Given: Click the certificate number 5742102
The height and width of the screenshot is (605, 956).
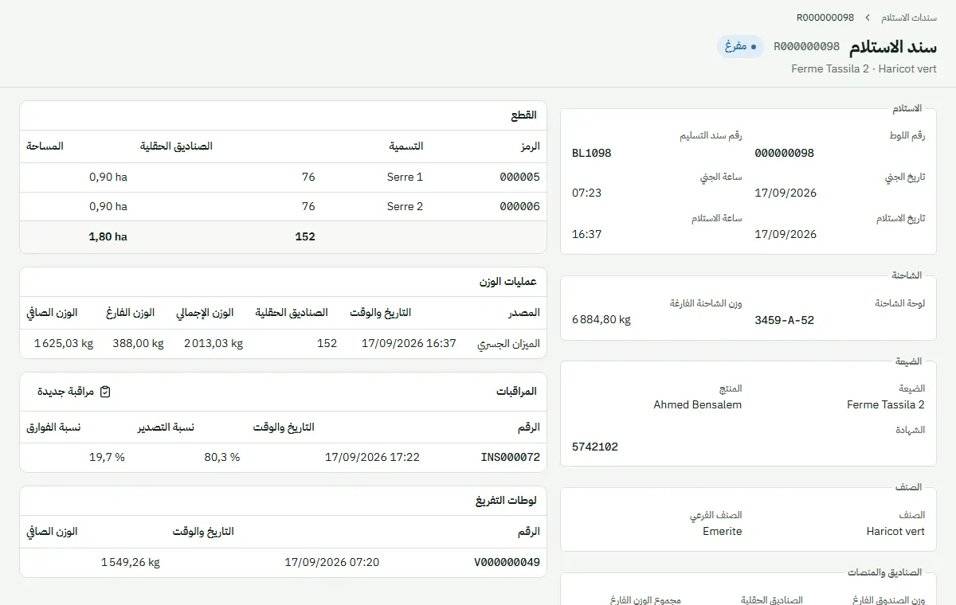Looking at the screenshot, I should (x=595, y=447).
